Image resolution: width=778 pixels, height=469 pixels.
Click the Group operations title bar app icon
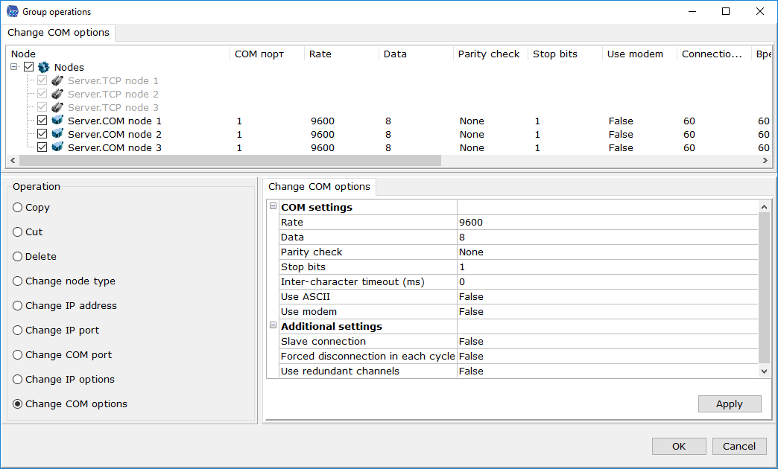click(13, 11)
